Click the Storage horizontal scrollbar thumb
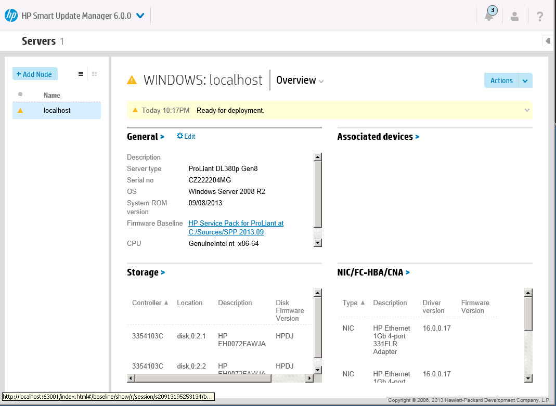556x406 pixels. click(203, 378)
